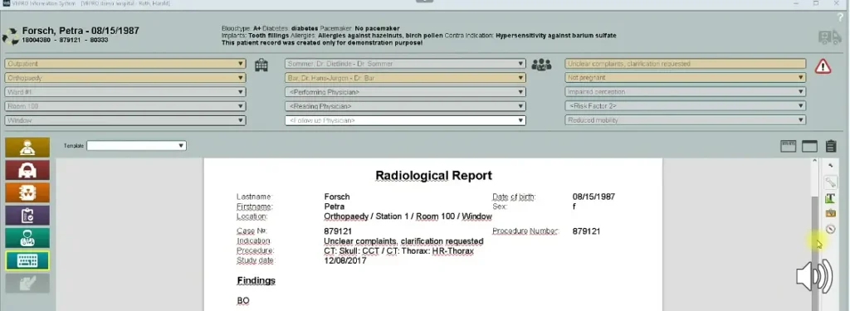Click the patient name header Forsch, Petra - 08/15/1987
The height and width of the screenshot is (311, 850).
[81, 31]
